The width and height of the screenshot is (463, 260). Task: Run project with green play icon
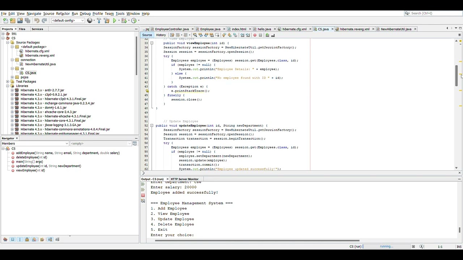(114, 21)
